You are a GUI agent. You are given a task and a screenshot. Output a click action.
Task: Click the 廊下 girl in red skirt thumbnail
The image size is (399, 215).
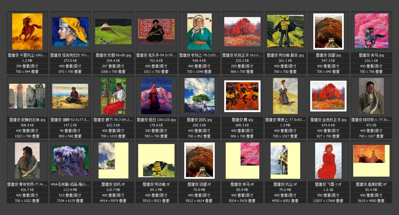113,96
